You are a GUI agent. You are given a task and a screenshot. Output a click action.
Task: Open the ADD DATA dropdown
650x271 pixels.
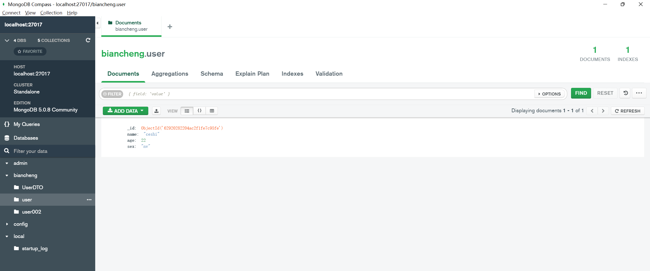(x=125, y=111)
